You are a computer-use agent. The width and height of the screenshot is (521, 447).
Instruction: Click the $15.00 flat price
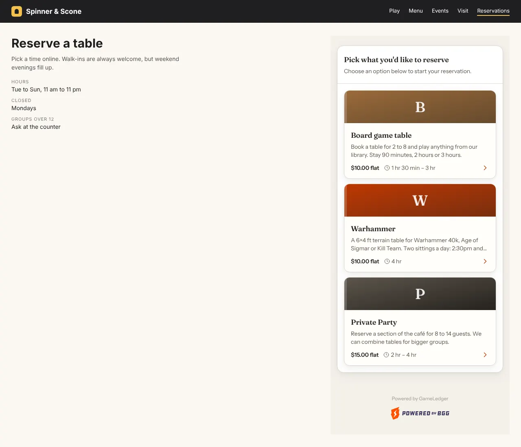click(x=365, y=355)
